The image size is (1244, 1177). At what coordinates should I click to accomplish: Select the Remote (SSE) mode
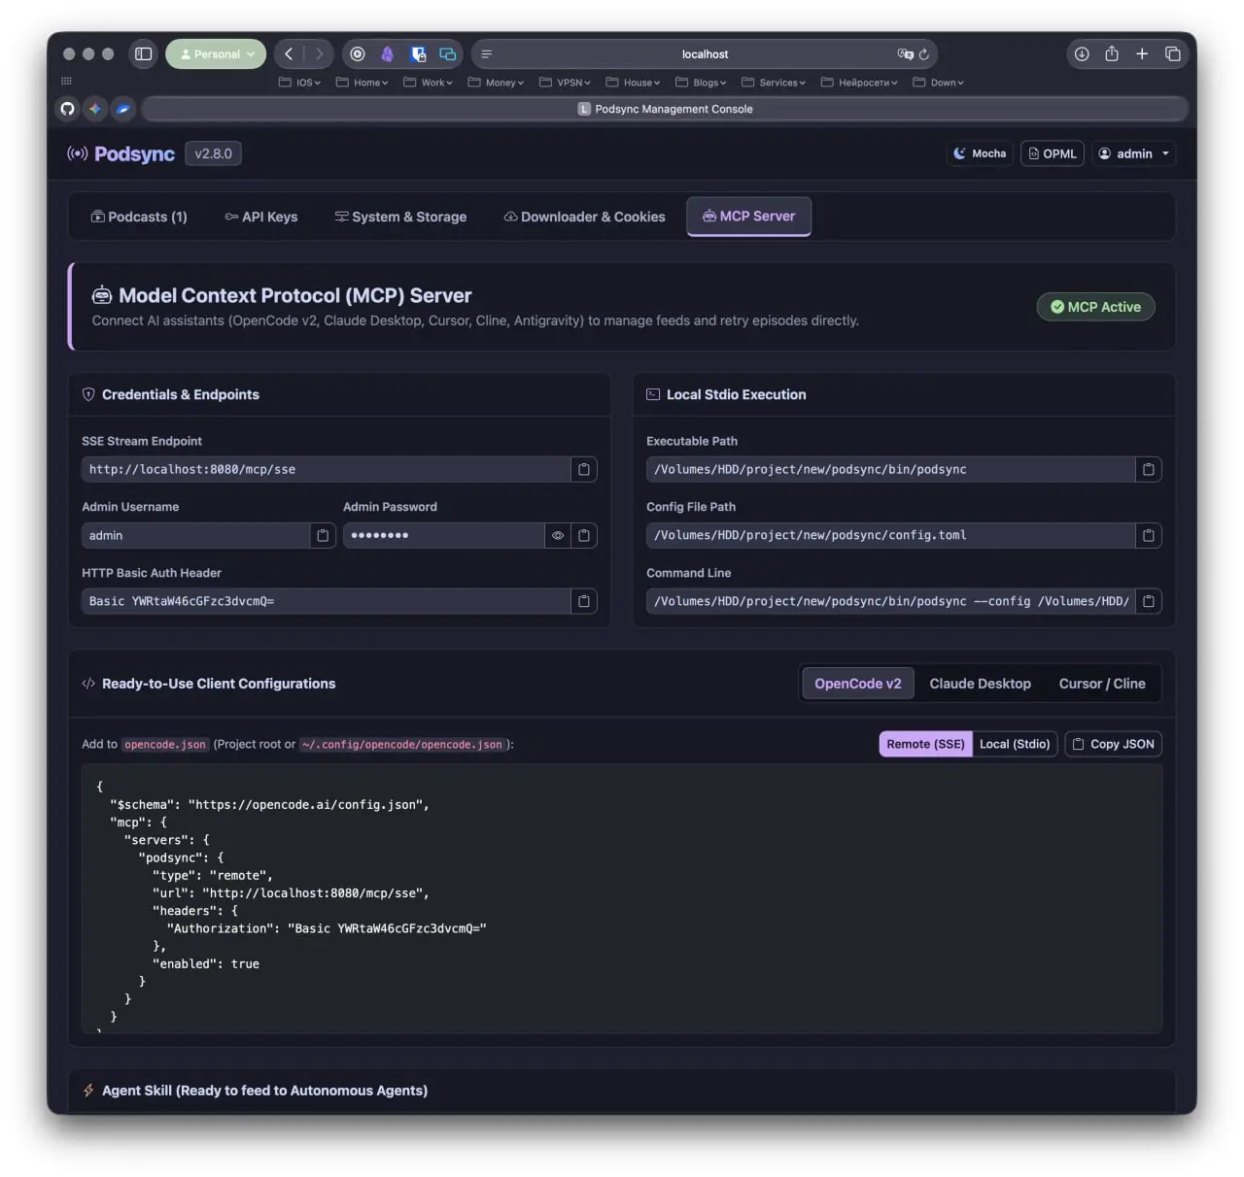click(x=925, y=744)
